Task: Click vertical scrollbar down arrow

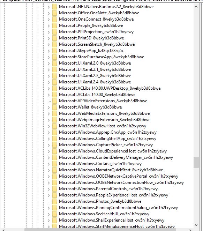Action: [196, 225]
